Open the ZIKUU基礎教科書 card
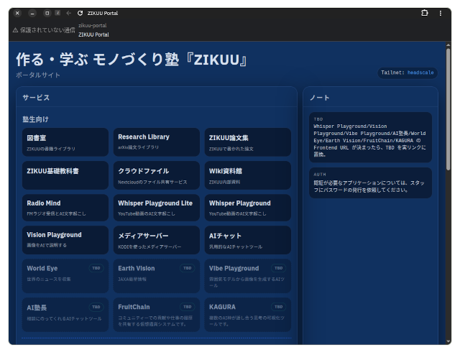This screenshot has height=355, width=460. pyautogui.click(x=65, y=175)
